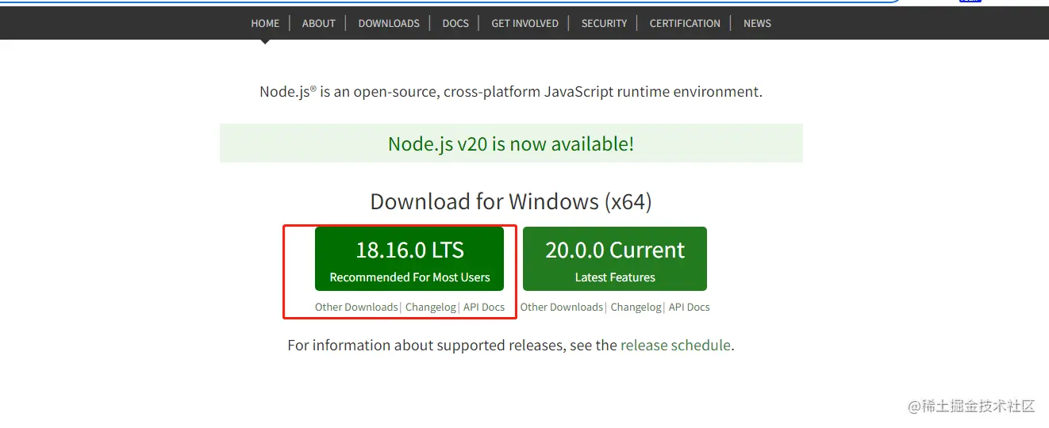
Task: Click the Node.js open-source description text
Action: pos(511,92)
